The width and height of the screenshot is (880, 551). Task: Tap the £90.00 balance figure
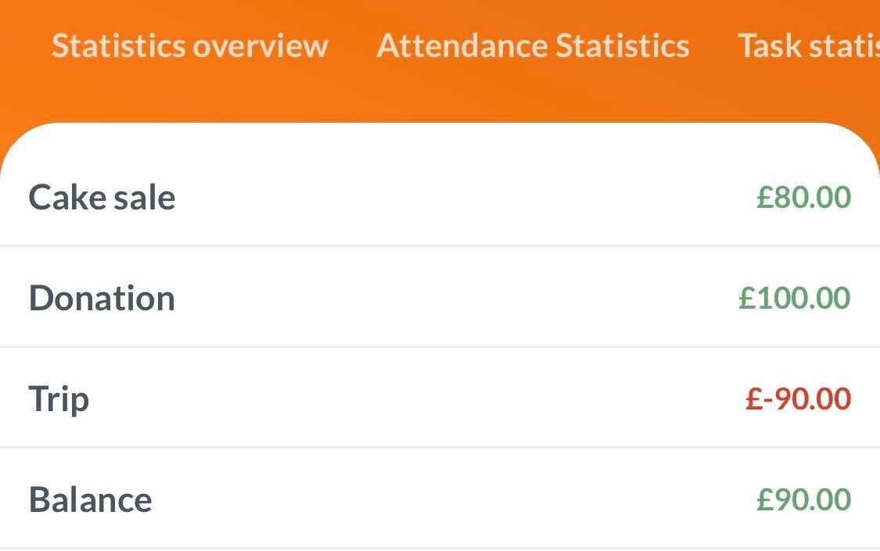[803, 499]
